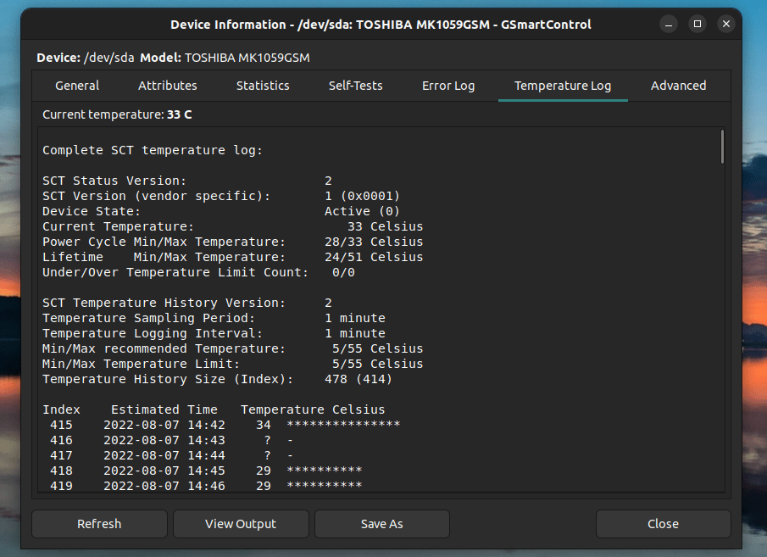Minimize the GSmartControl device window
The image size is (767, 557).
click(668, 25)
